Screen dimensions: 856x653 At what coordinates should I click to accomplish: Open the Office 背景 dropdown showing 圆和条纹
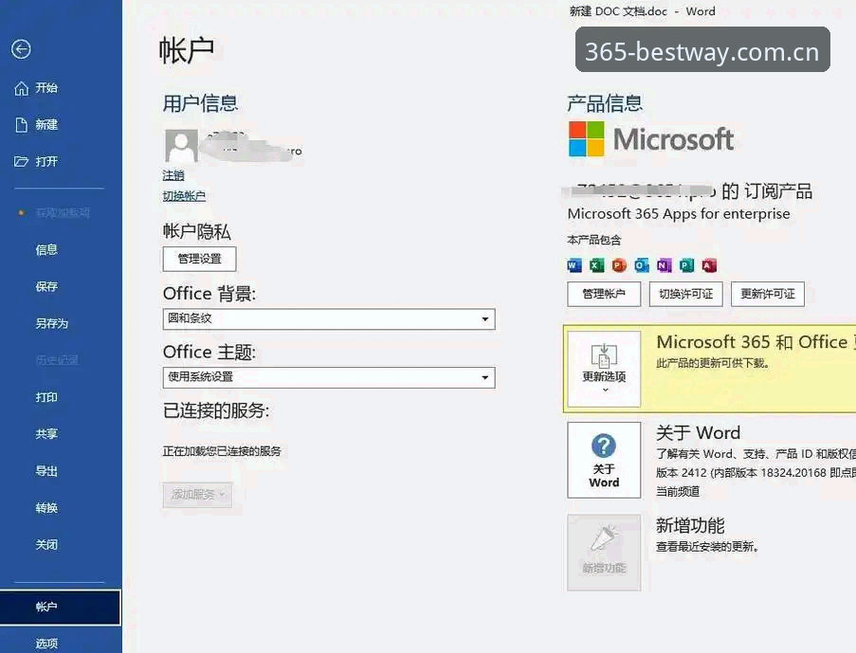[x=329, y=318]
